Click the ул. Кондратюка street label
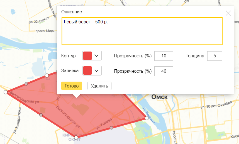The image size is (239, 144). 17,121
